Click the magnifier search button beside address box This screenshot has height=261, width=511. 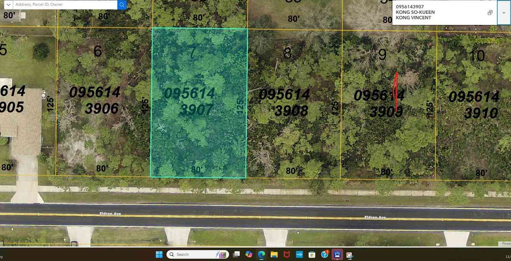point(122,5)
